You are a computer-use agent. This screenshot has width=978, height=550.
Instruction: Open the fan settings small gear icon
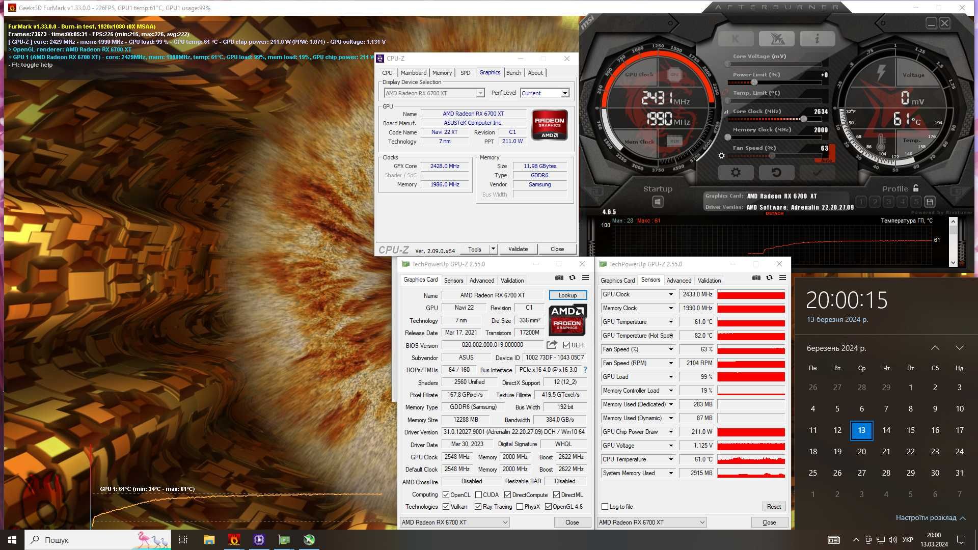point(721,156)
